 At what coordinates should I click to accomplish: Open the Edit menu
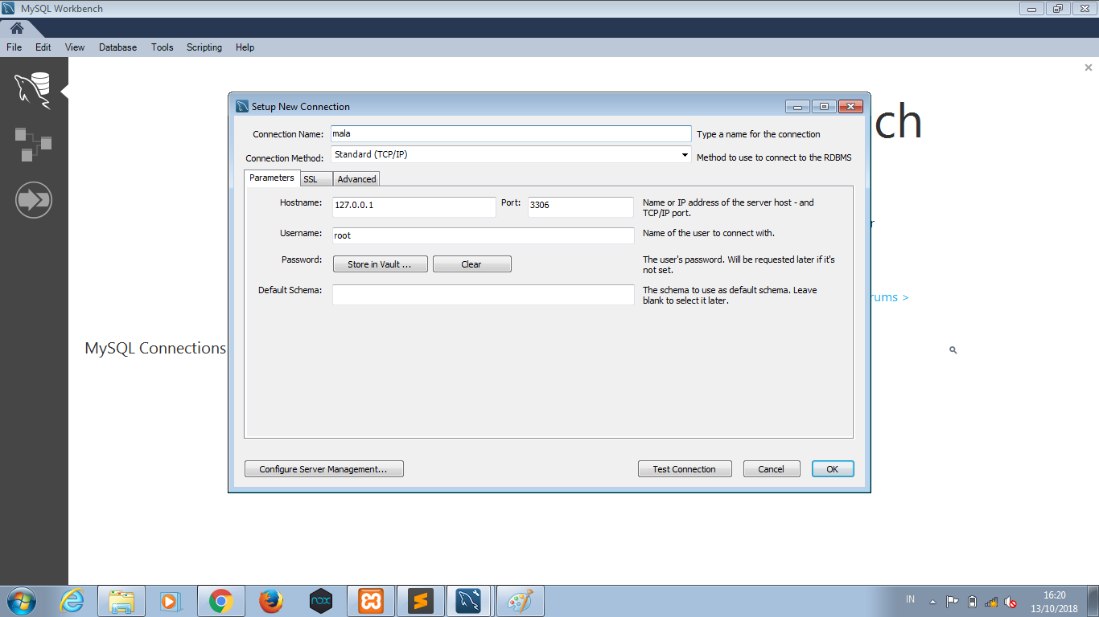click(x=43, y=47)
